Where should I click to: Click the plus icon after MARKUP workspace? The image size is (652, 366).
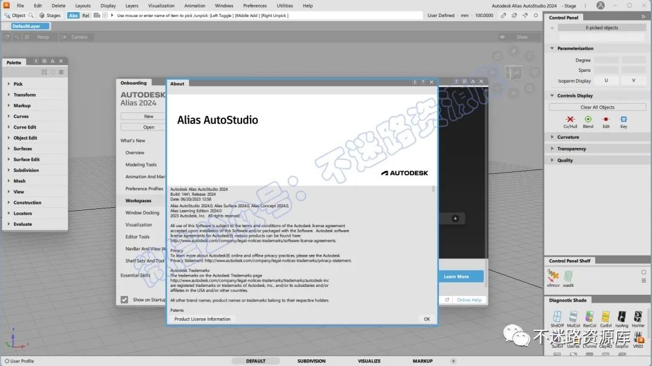[x=453, y=361]
